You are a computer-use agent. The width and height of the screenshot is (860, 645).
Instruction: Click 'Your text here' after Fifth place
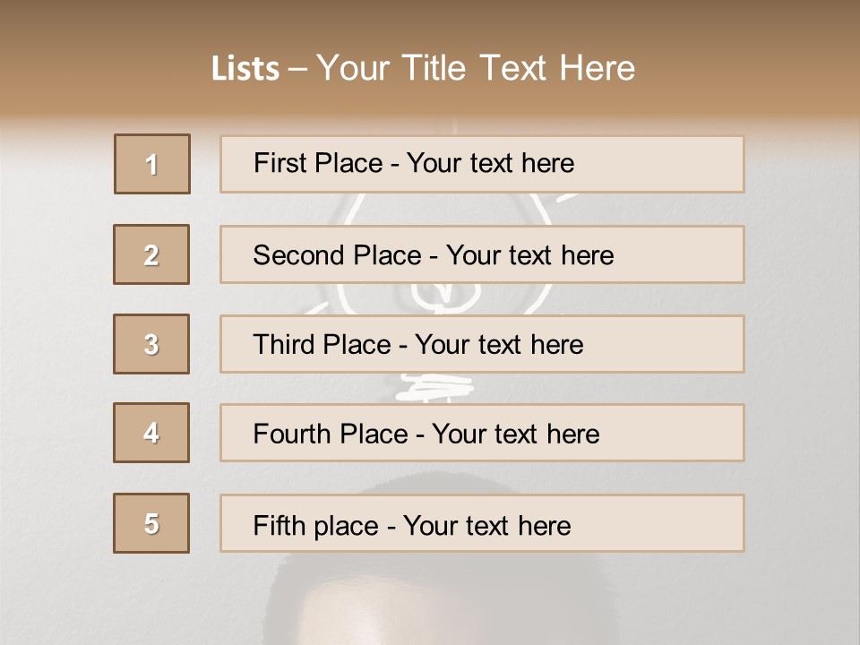[x=486, y=525]
